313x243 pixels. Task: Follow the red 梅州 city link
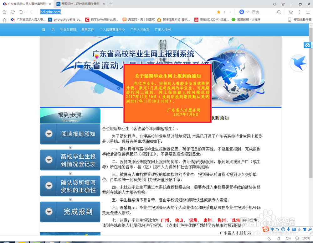click(222, 220)
